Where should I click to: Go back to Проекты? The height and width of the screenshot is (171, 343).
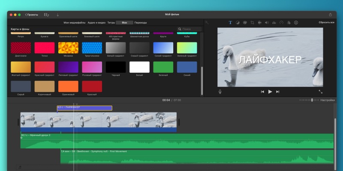click(x=31, y=15)
